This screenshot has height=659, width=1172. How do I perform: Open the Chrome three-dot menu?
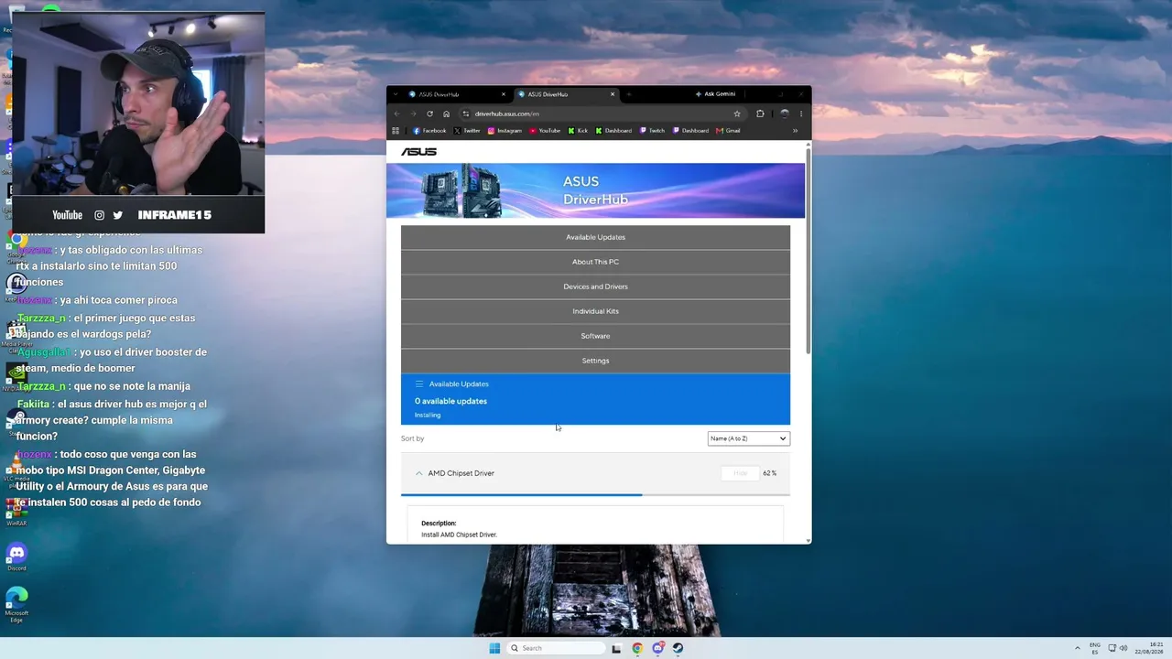coord(801,113)
